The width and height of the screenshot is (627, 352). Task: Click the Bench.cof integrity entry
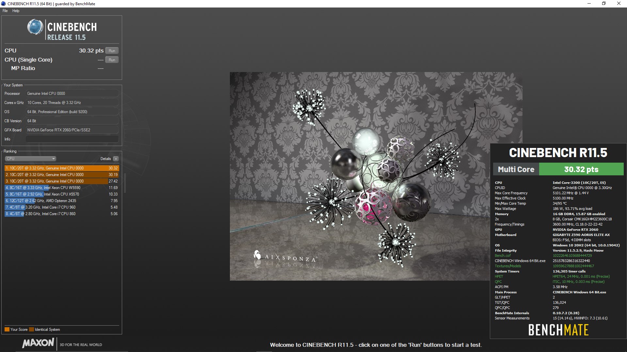click(503, 256)
